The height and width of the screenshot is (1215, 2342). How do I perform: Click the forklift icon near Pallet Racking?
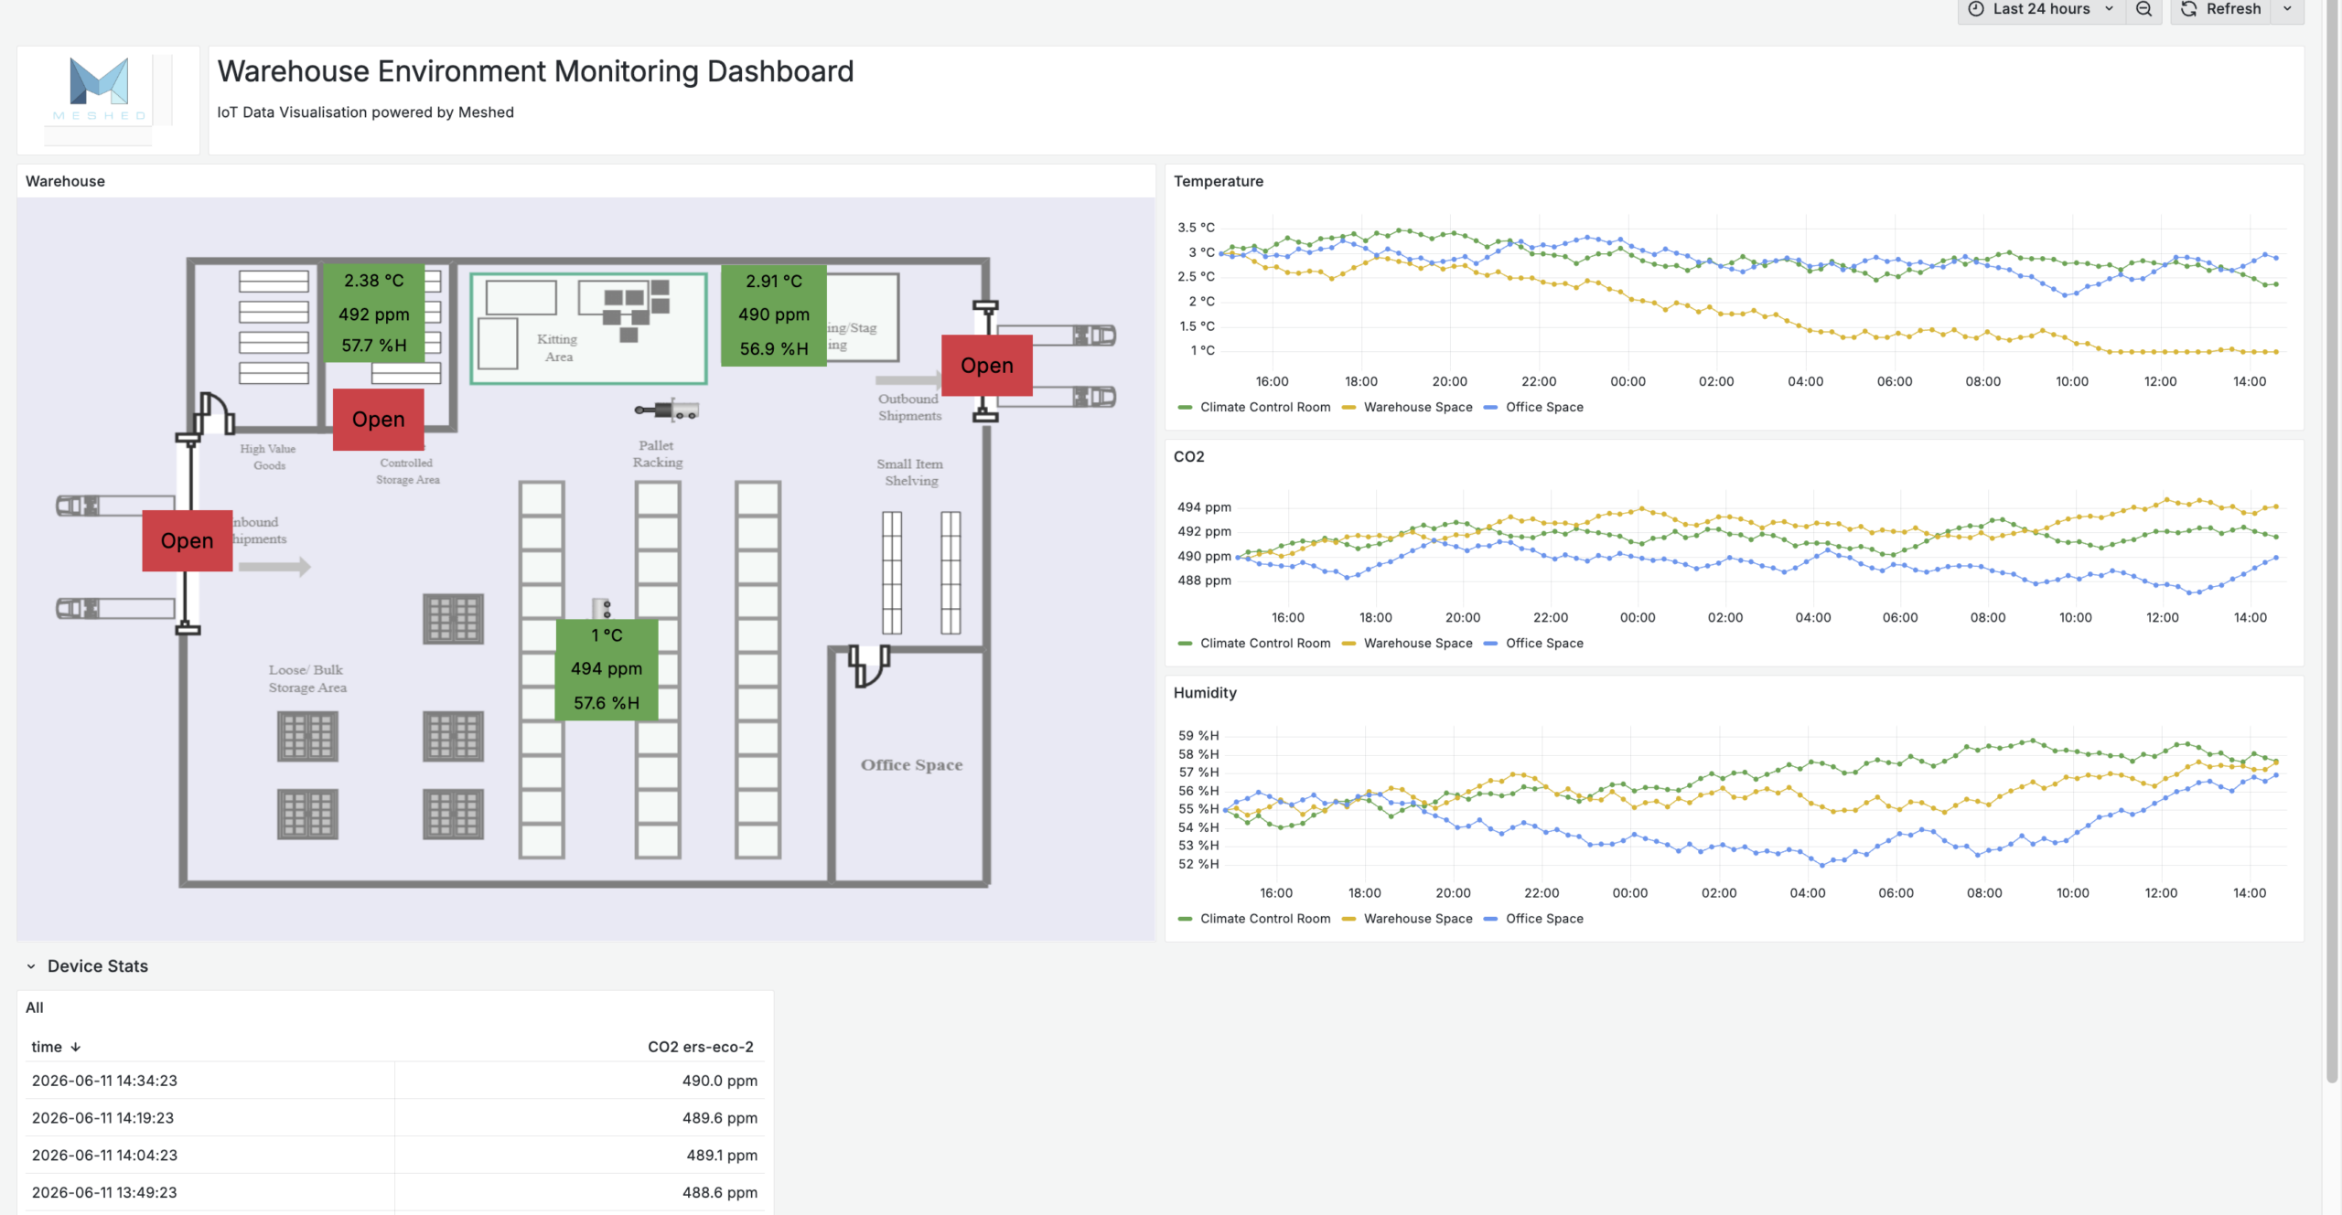[x=668, y=410]
